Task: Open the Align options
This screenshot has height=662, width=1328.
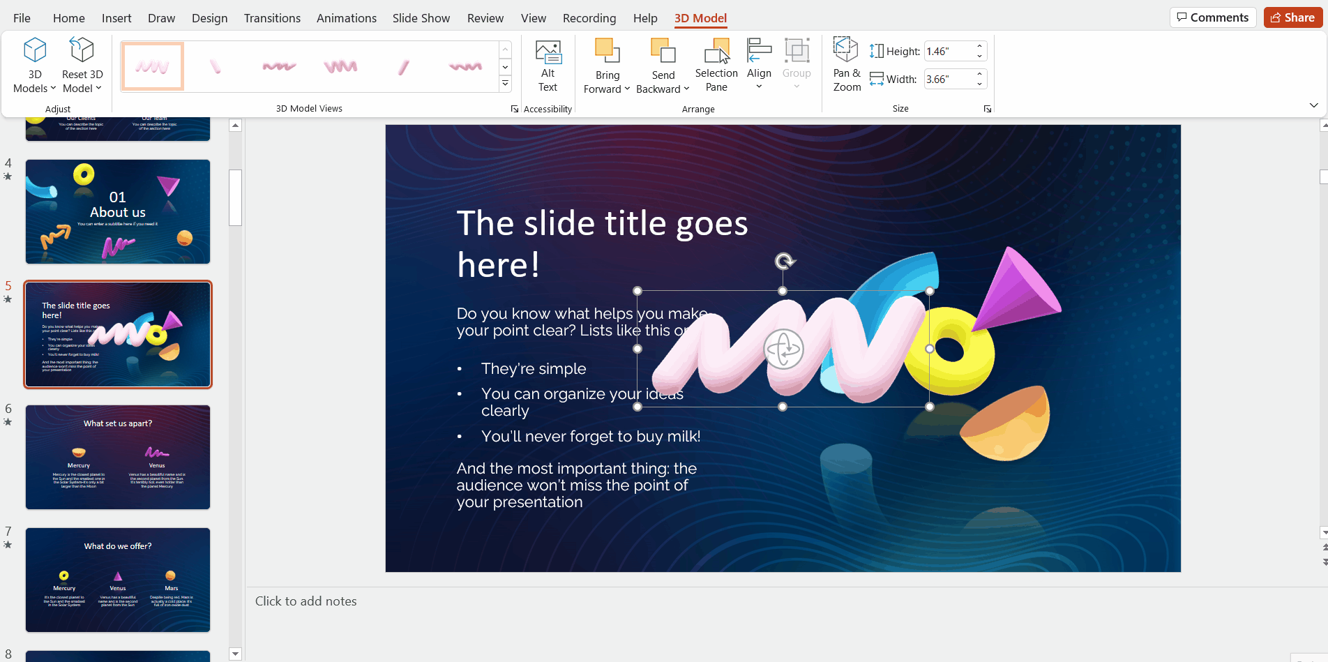Action: click(x=759, y=65)
